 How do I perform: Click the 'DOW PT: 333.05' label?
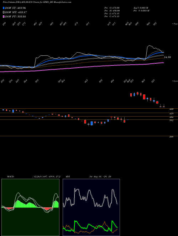click(x=15, y=16)
